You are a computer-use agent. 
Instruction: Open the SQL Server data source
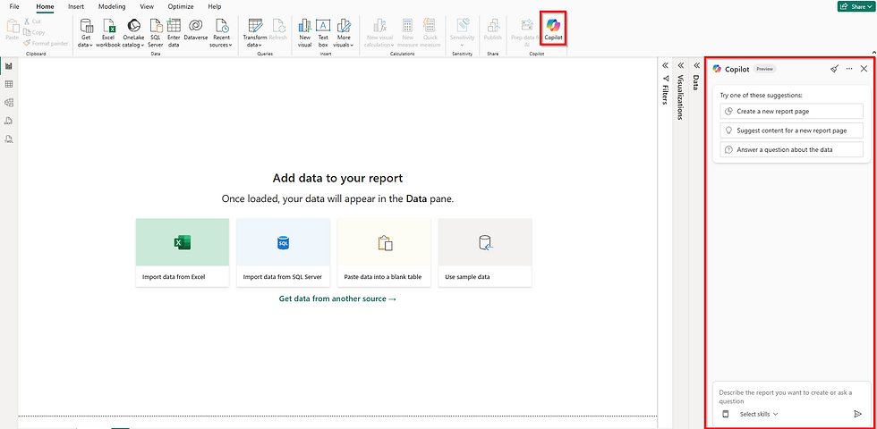(156, 32)
